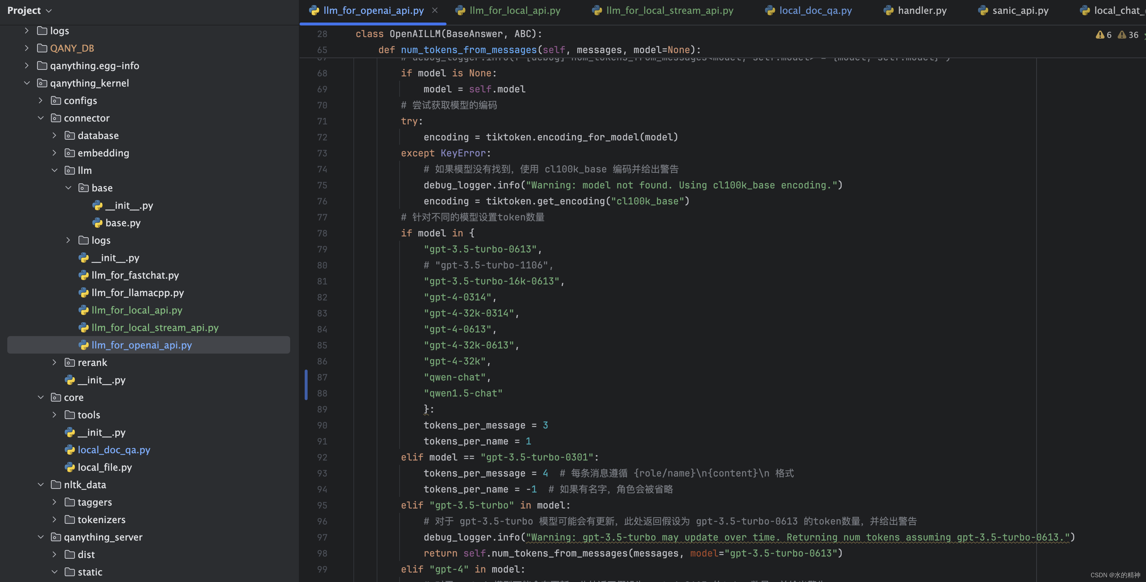This screenshot has width=1146, height=582.
Task: Toggle qanything_kernel folder collapse
Action: (x=27, y=83)
